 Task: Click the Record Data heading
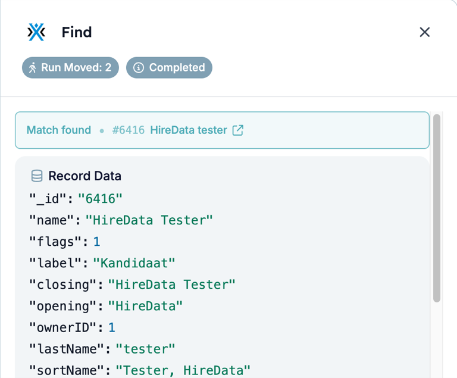coord(85,176)
